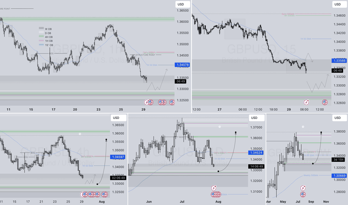This screenshot has width=348, height=205.
Task: Click blue price label 1.34078 on 1h chart
Action: point(182,65)
